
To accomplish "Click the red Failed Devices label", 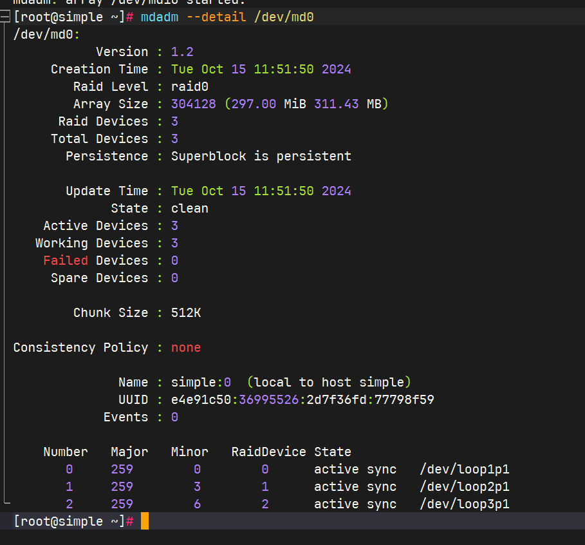I will (66, 261).
